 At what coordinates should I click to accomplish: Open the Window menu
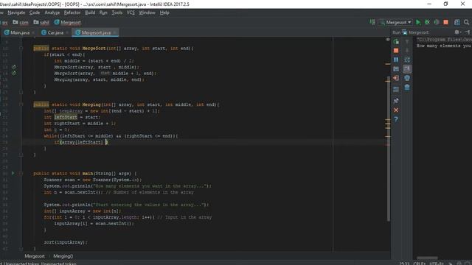(147, 13)
